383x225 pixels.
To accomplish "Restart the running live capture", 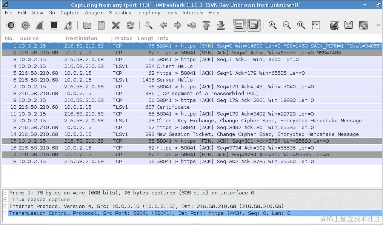I will (68, 25).
